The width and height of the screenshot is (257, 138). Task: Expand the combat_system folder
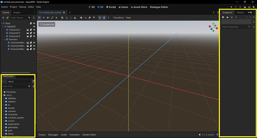click(4, 118)
